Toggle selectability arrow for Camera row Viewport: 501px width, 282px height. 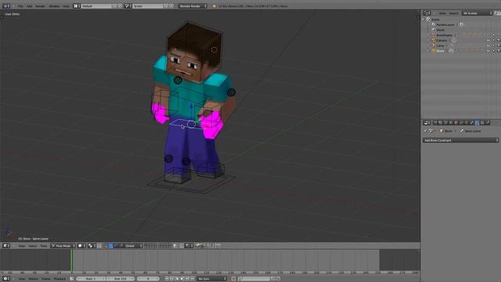point(493,40)
